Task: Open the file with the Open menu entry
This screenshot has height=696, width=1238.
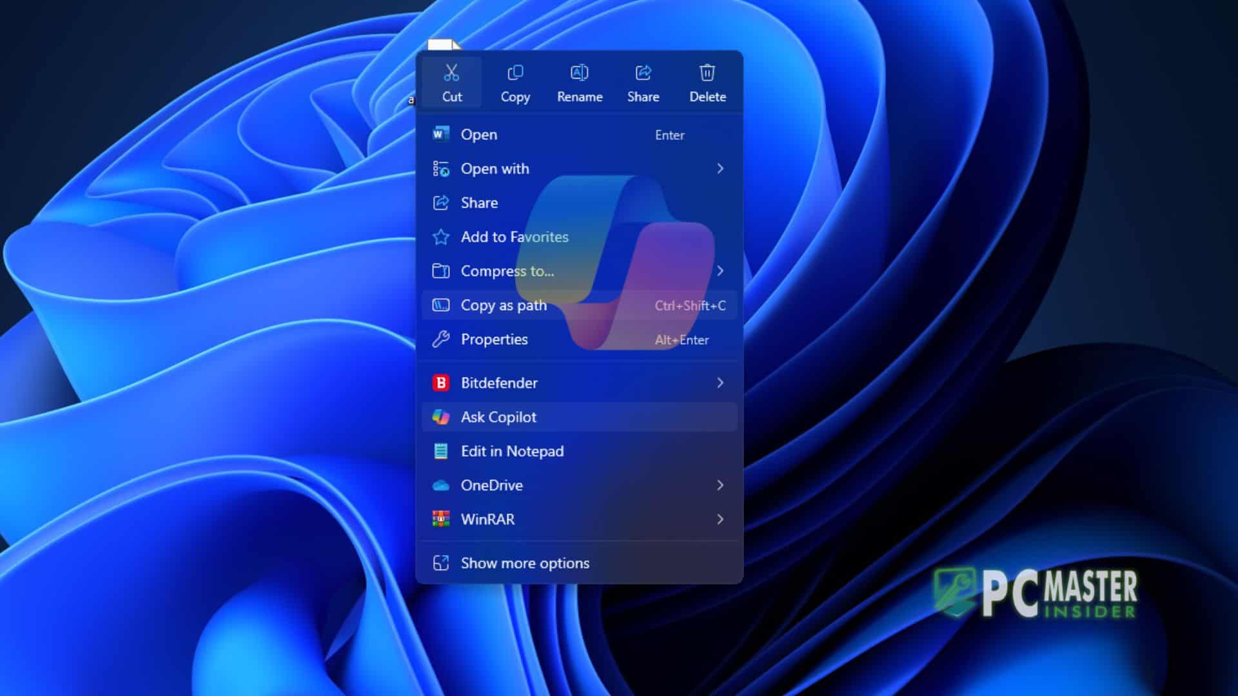Action: click(478, 135)
